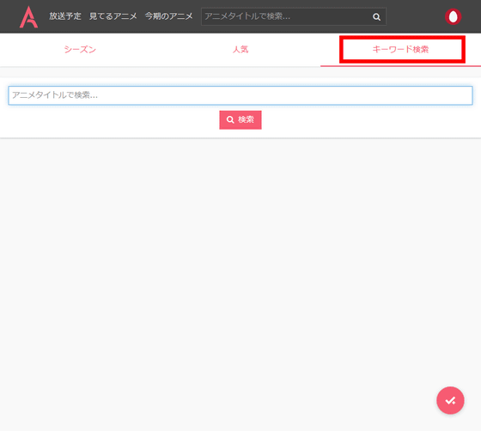Click the 検索 text label on button

[x=246, y=119]
